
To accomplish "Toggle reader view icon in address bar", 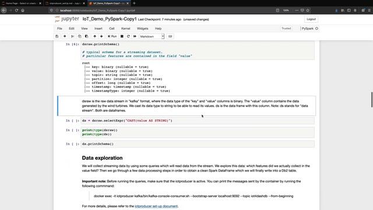I will pos(277,10).
